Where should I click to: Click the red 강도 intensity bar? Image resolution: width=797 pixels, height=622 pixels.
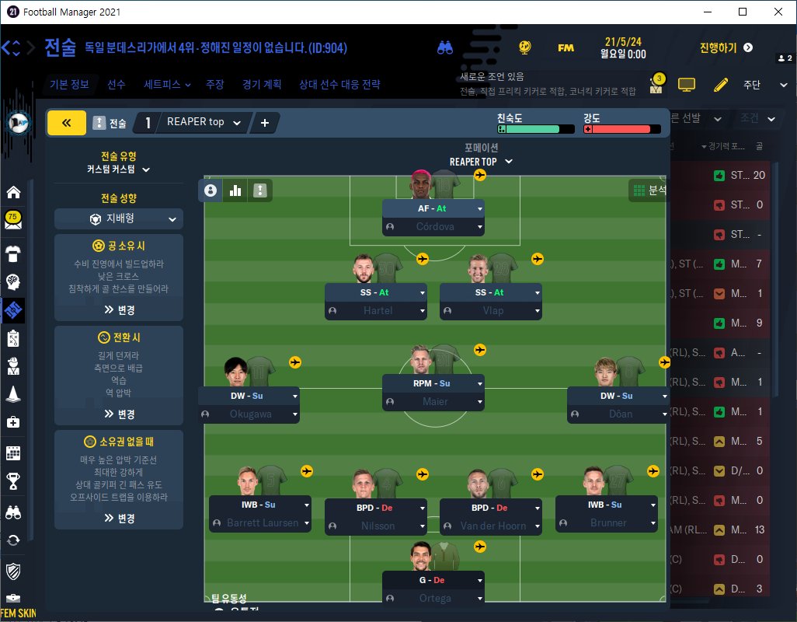click(621, 129)
